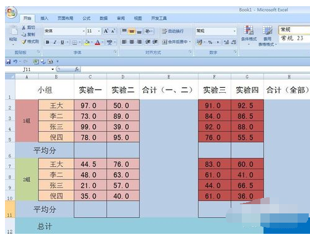This screenshot has width=310, height=240.
Task: Open Conditional Formatting (条件格式)
Action: tap(249, 35)
